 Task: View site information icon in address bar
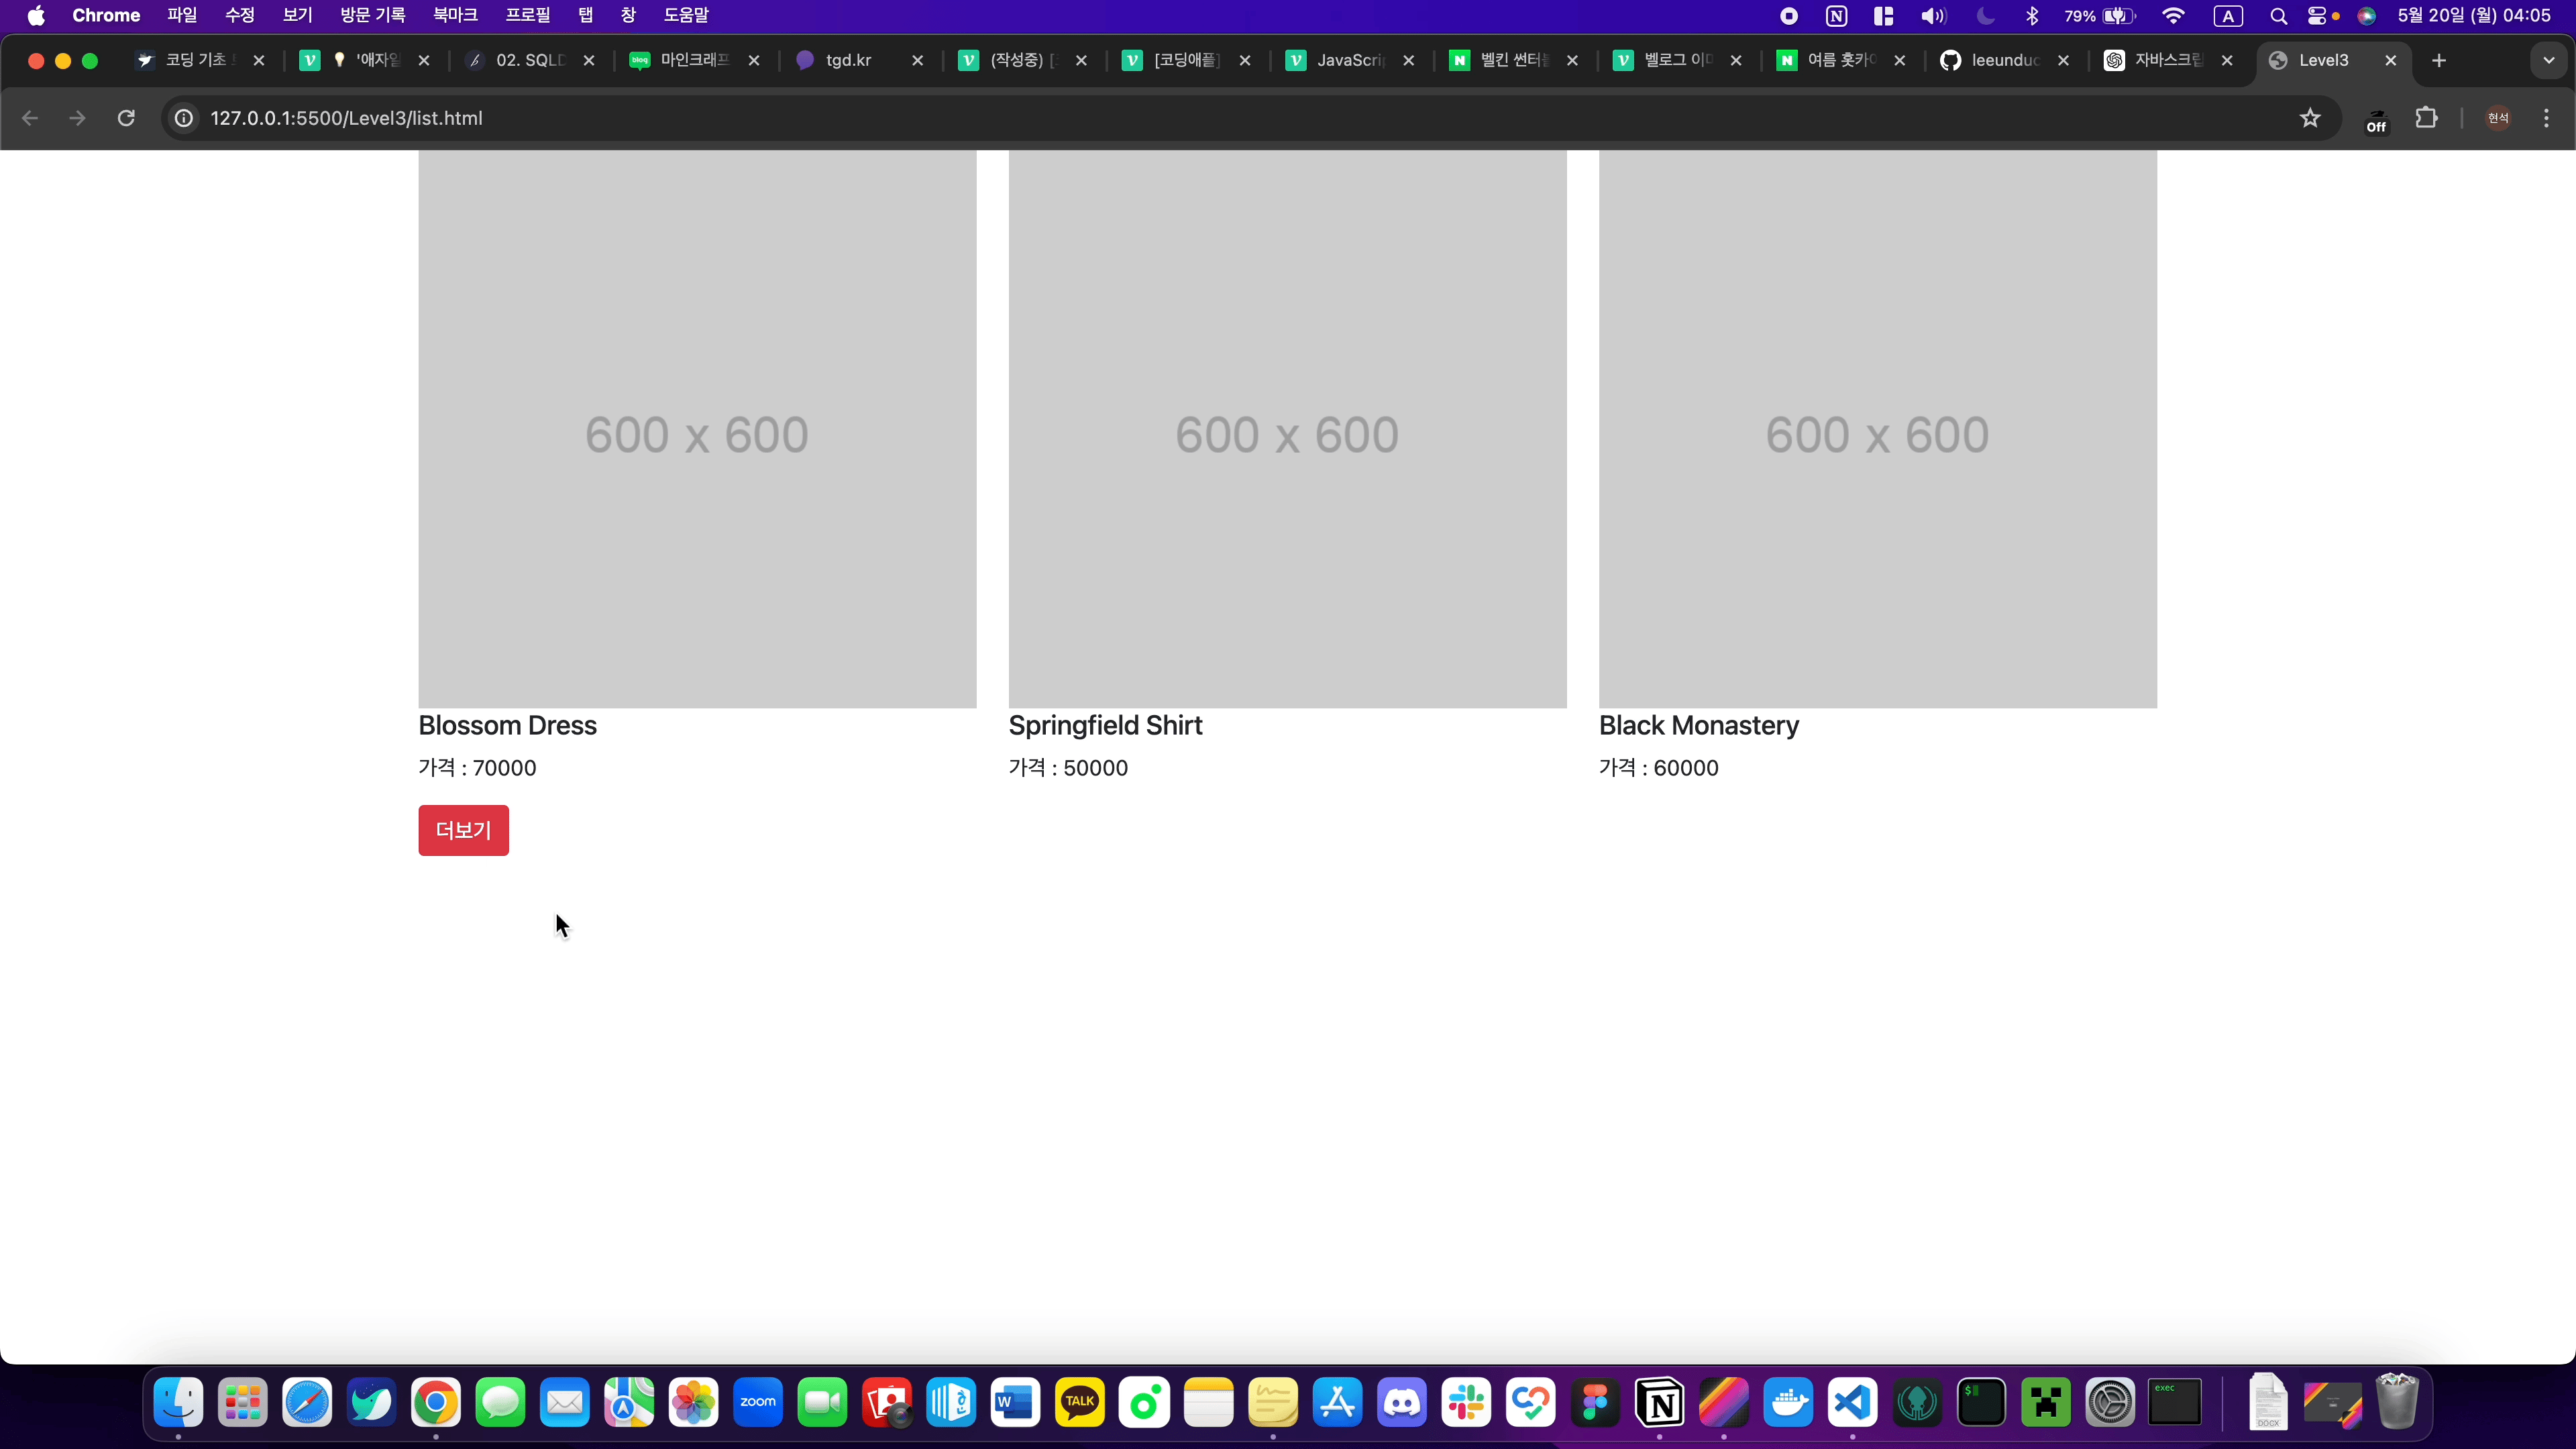184,118
